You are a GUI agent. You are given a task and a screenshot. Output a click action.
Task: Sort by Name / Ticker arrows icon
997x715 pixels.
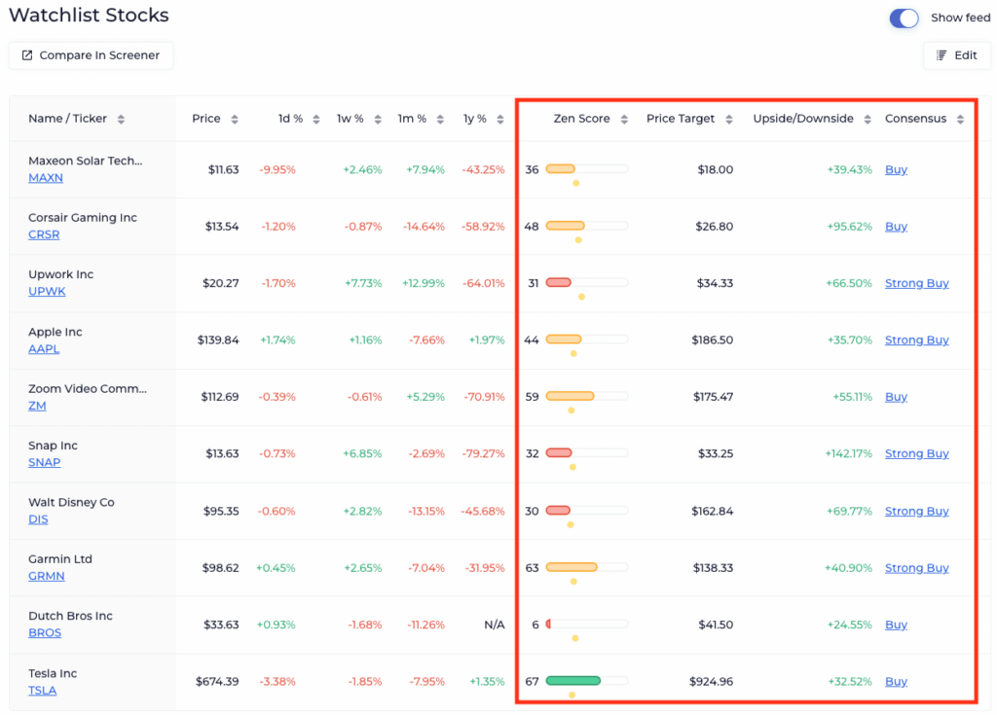coord(121,120)
